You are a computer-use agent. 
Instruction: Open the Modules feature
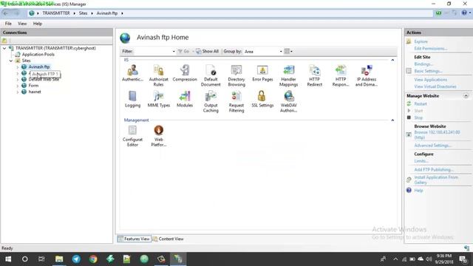coord(185,99)
